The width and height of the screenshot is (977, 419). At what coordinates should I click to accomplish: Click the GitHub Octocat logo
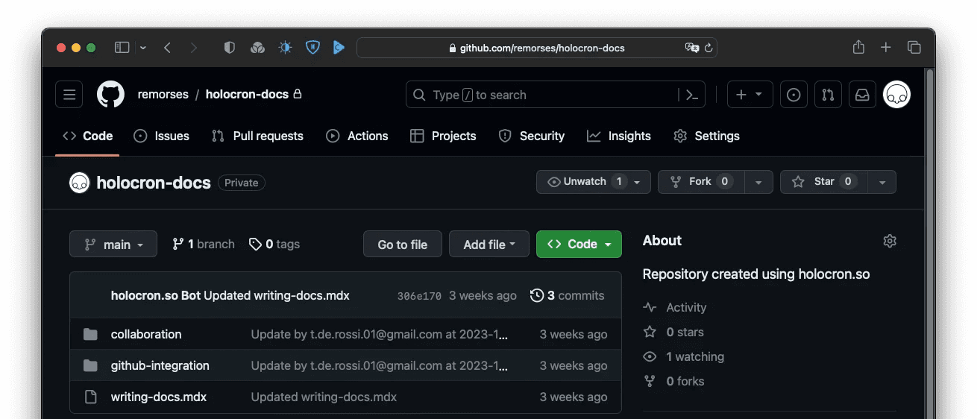point(110,95)
